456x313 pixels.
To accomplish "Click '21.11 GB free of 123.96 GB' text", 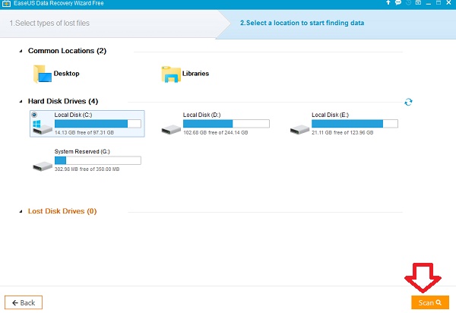I will (x=342, y=132).
